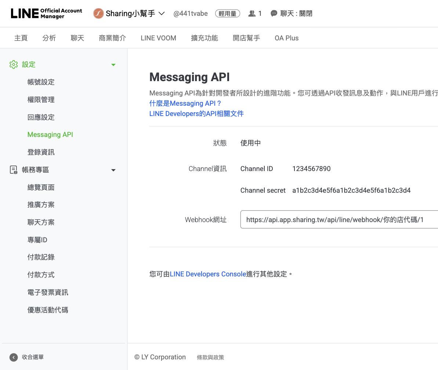Collapse the 帳務專區 section arrow
The width and height of the screenshot is (438, 370).
point(113,170)
